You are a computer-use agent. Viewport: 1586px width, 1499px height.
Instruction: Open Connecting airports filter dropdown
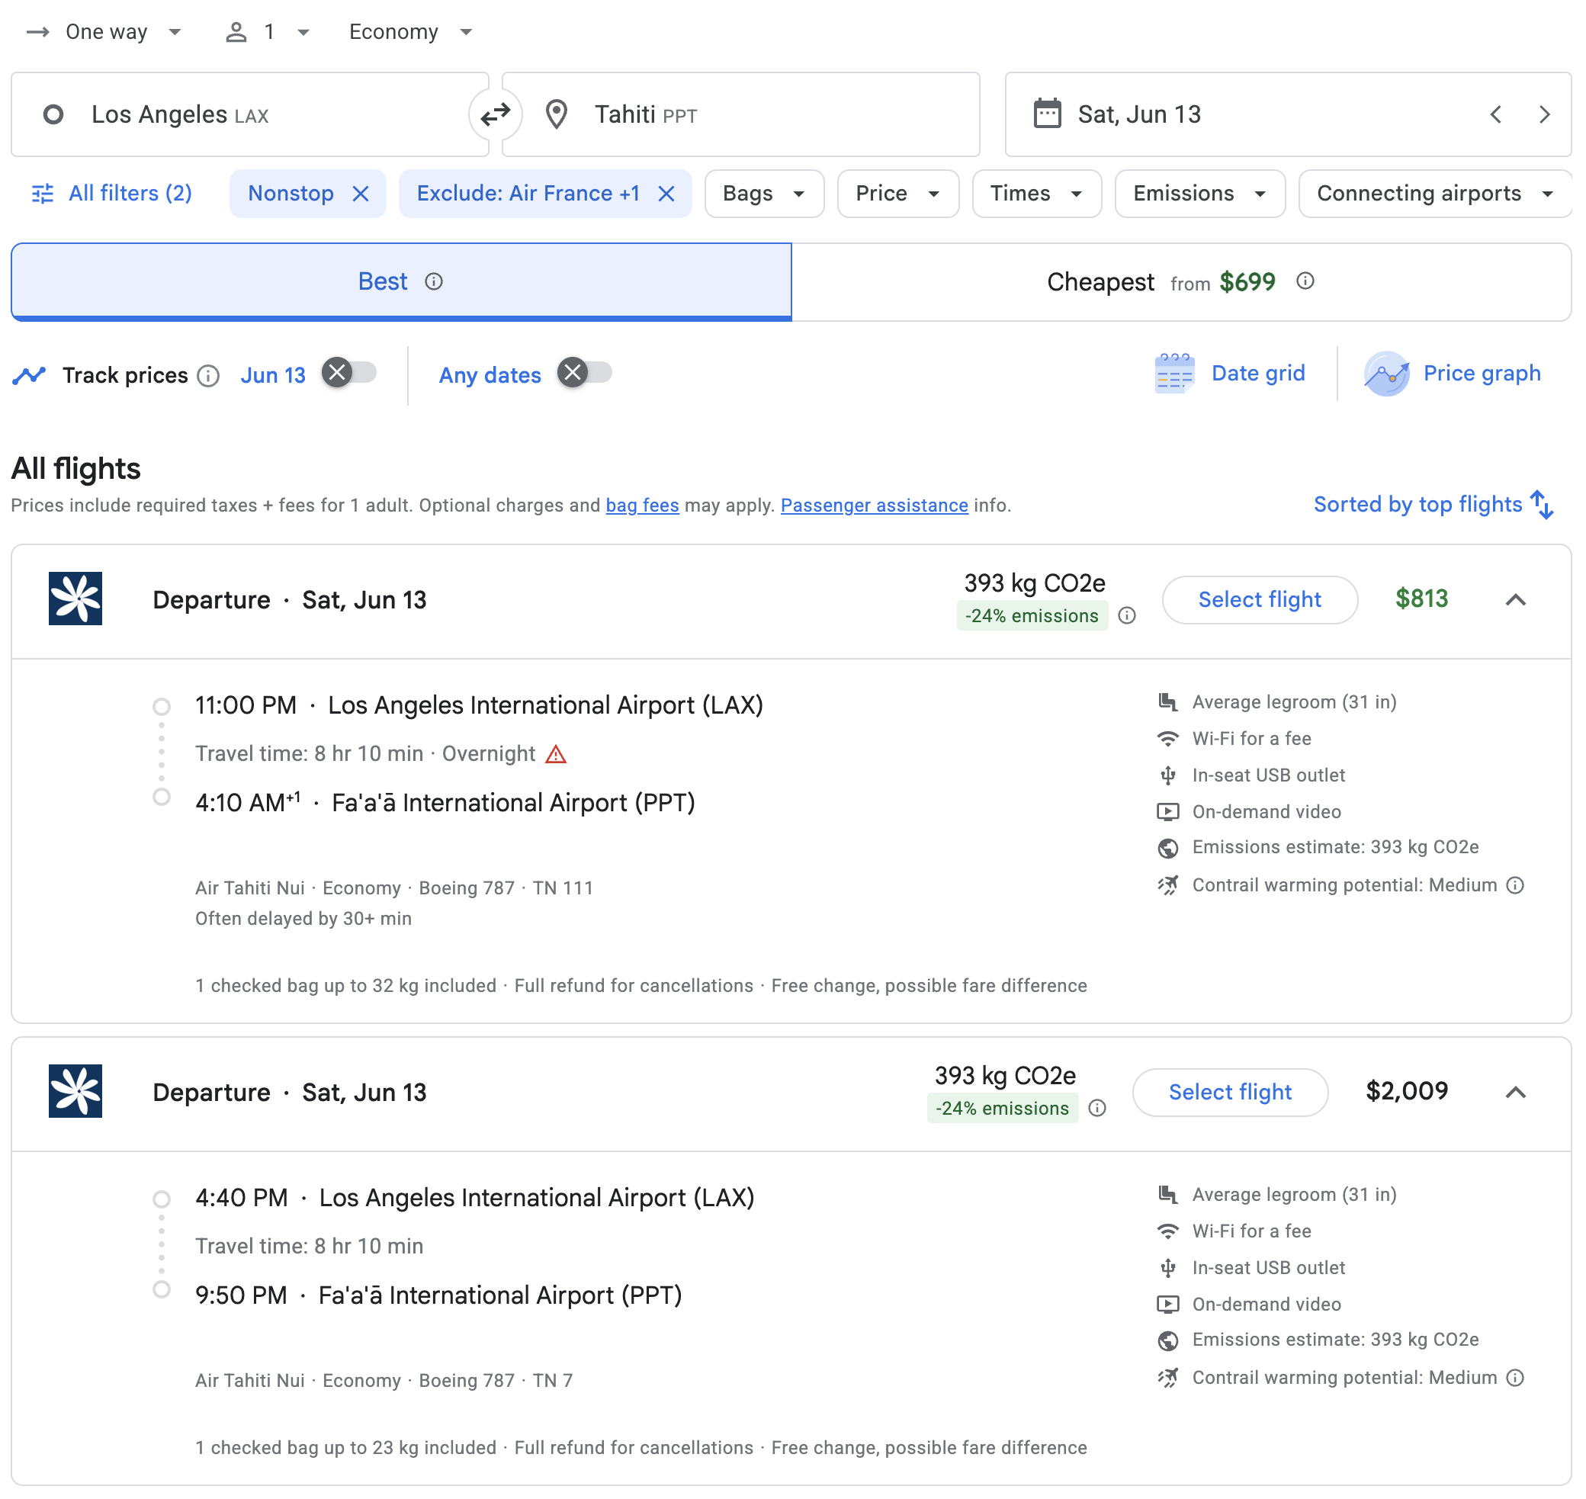(x=1434, y=194)
